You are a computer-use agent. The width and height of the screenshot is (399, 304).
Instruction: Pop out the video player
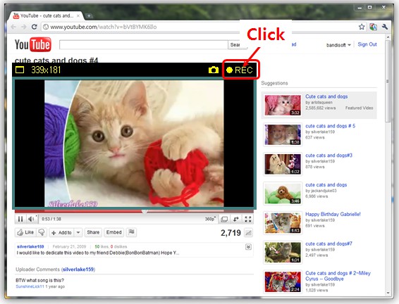point(236,219)
